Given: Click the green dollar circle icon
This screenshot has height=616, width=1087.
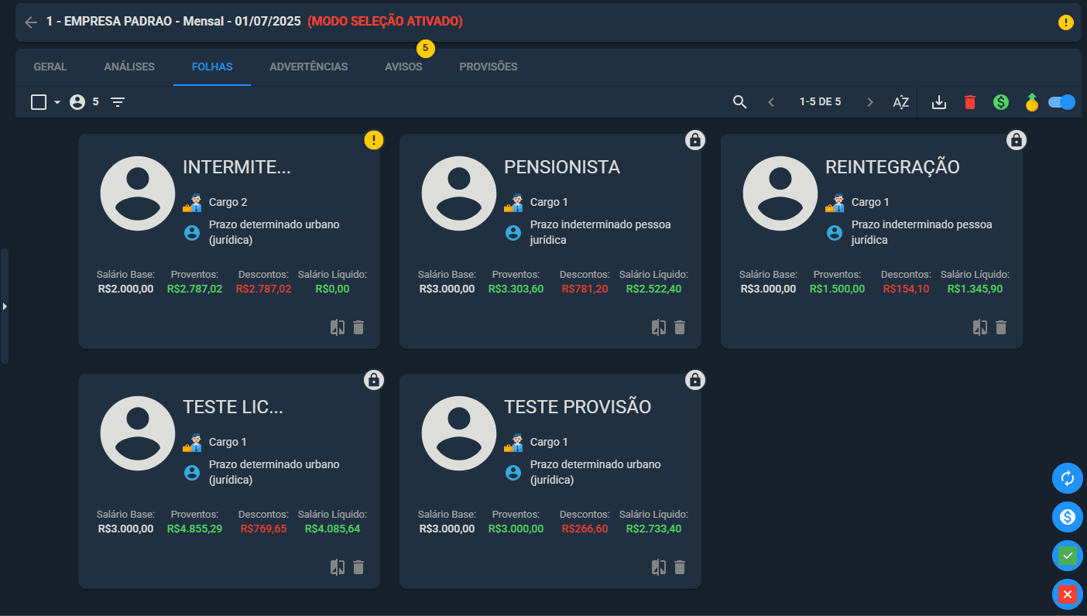Looking at the screenshot, I should tap(1001, 102).
